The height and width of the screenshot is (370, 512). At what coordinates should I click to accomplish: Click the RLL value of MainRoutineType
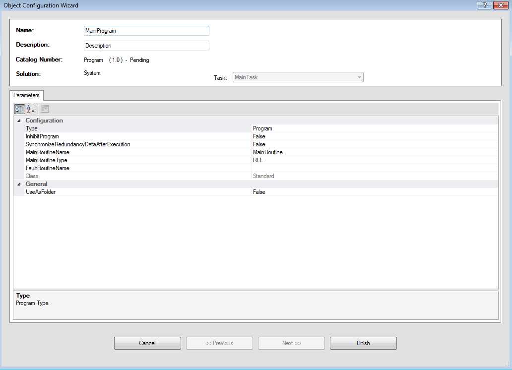click(375, 160)
